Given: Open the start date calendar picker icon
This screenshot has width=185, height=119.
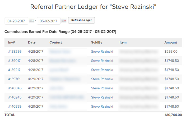Looking at the screenshot, I should (31, 21).
